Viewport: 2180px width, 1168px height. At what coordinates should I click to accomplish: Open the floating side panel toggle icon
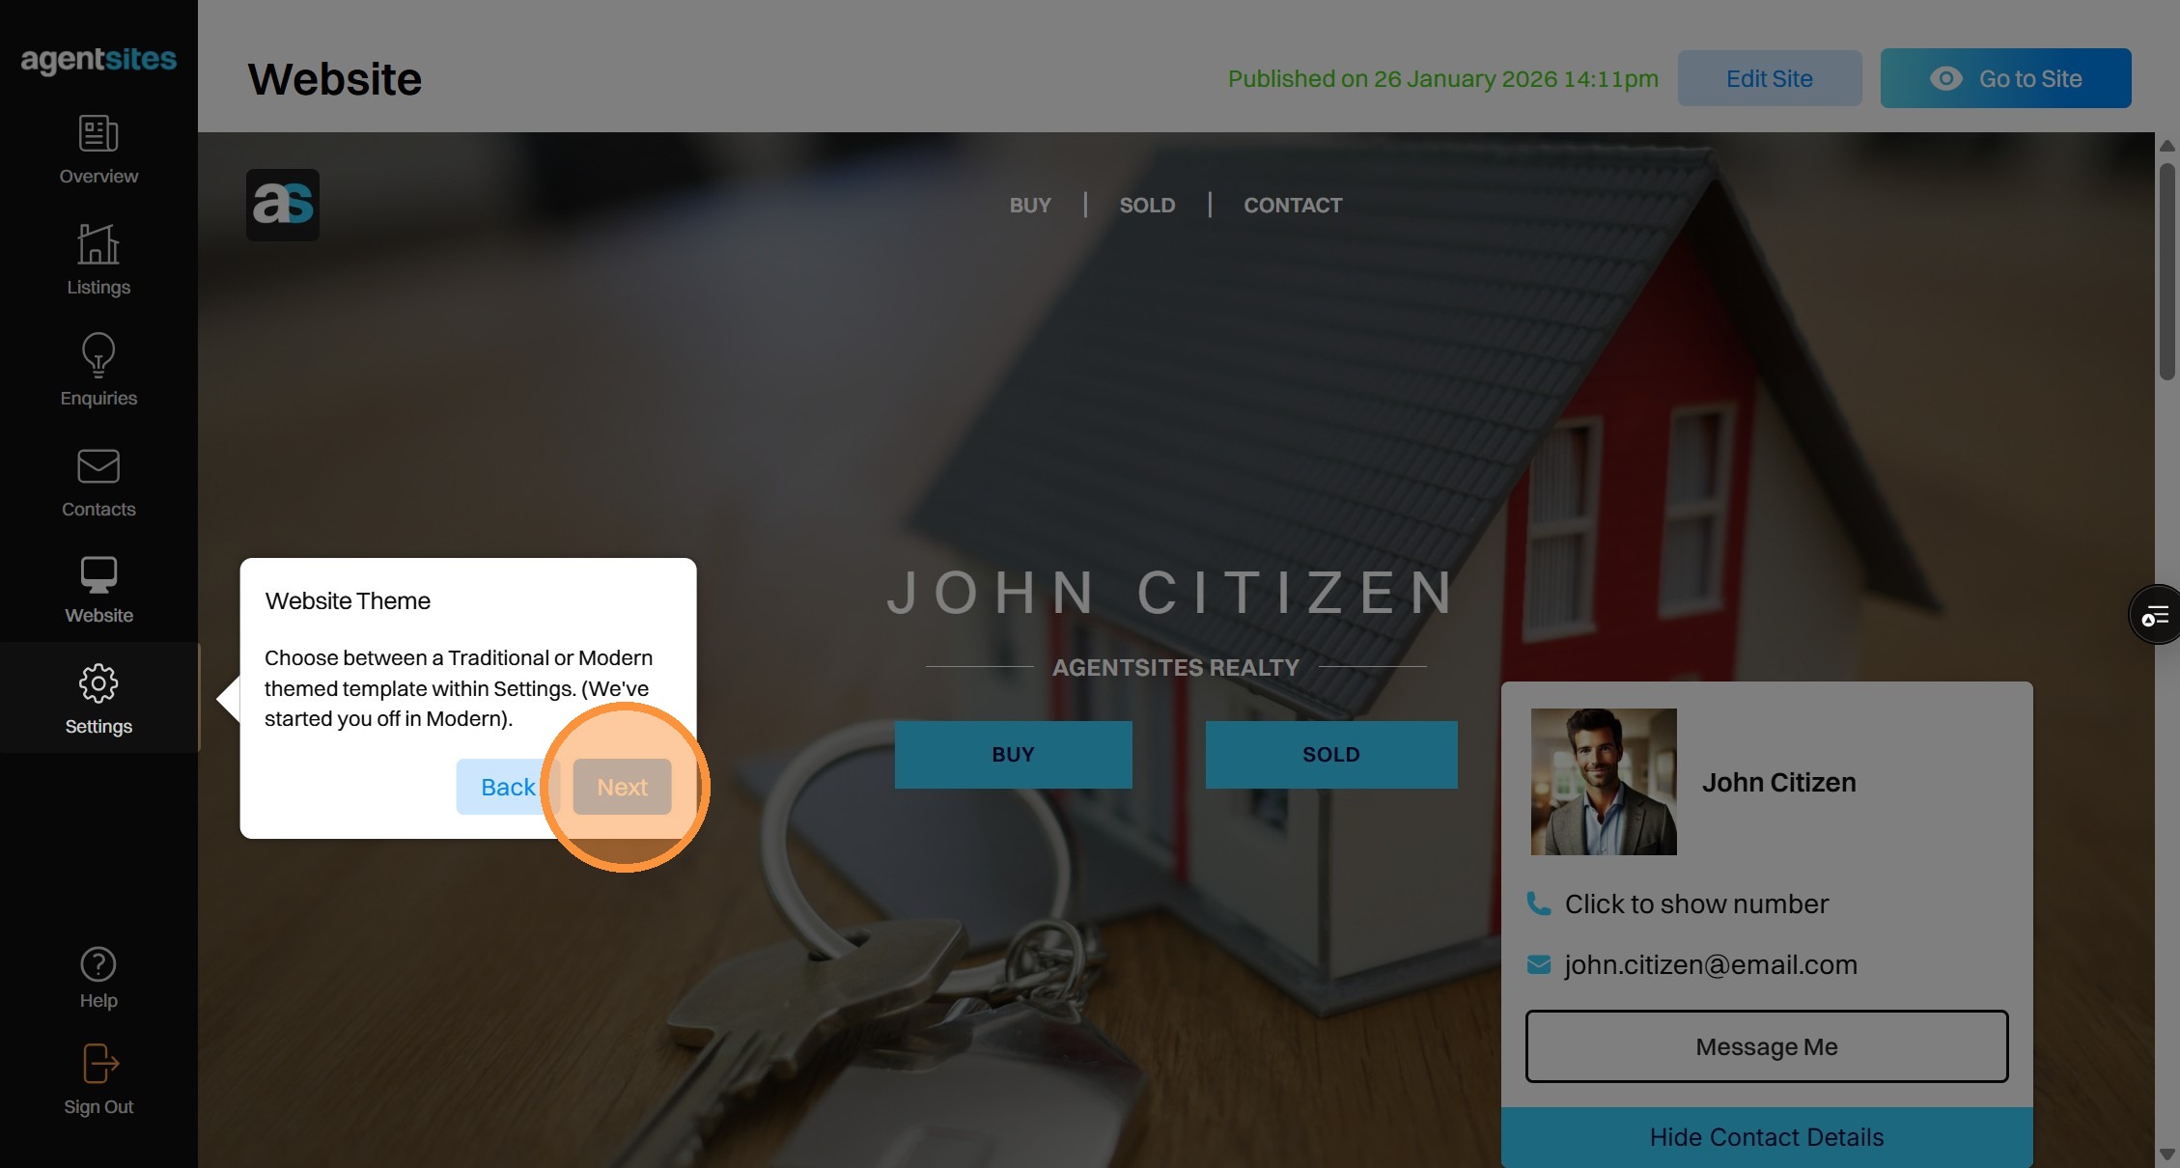tap(2156, 615)
